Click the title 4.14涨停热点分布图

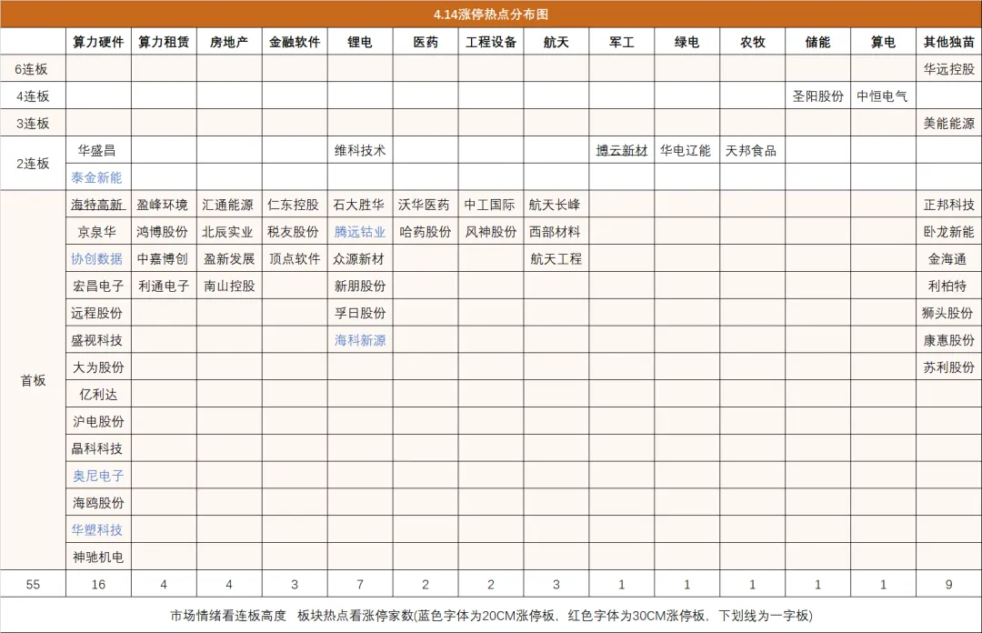(x=490, y=15)
